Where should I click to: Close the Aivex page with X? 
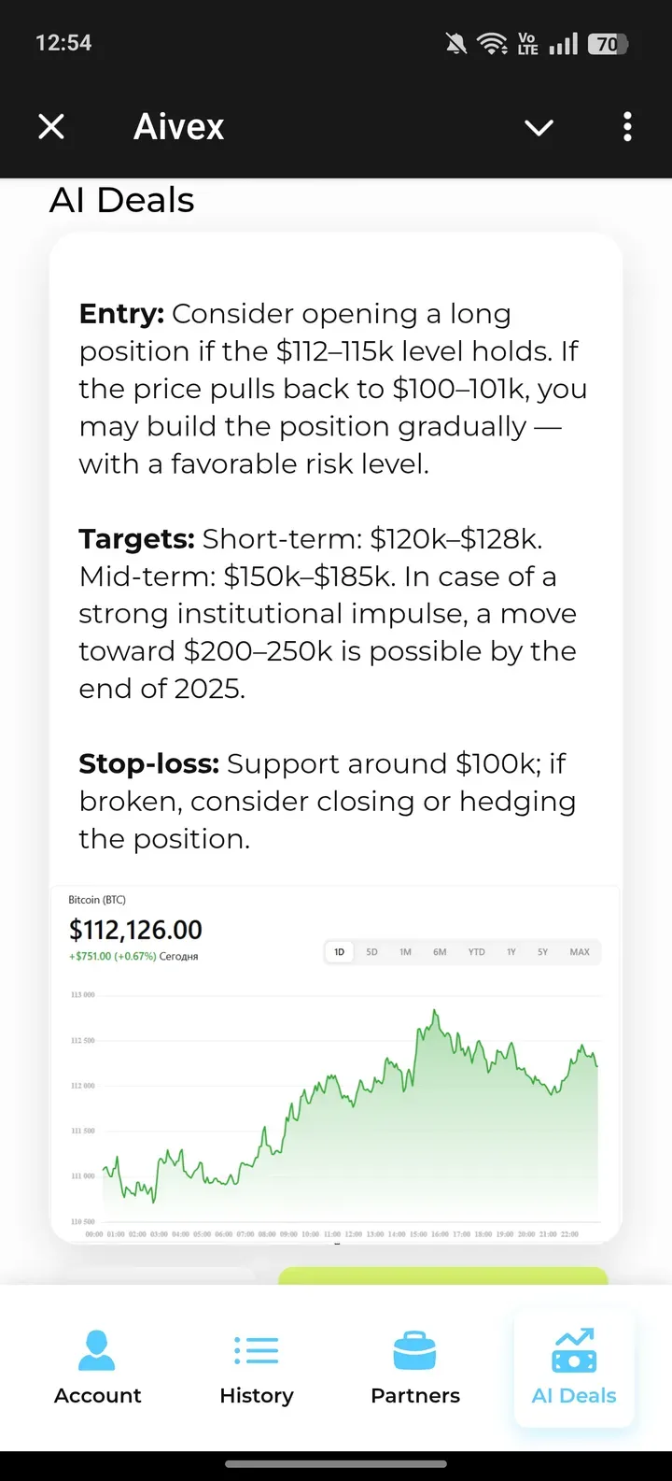click(x=51, y=126)
